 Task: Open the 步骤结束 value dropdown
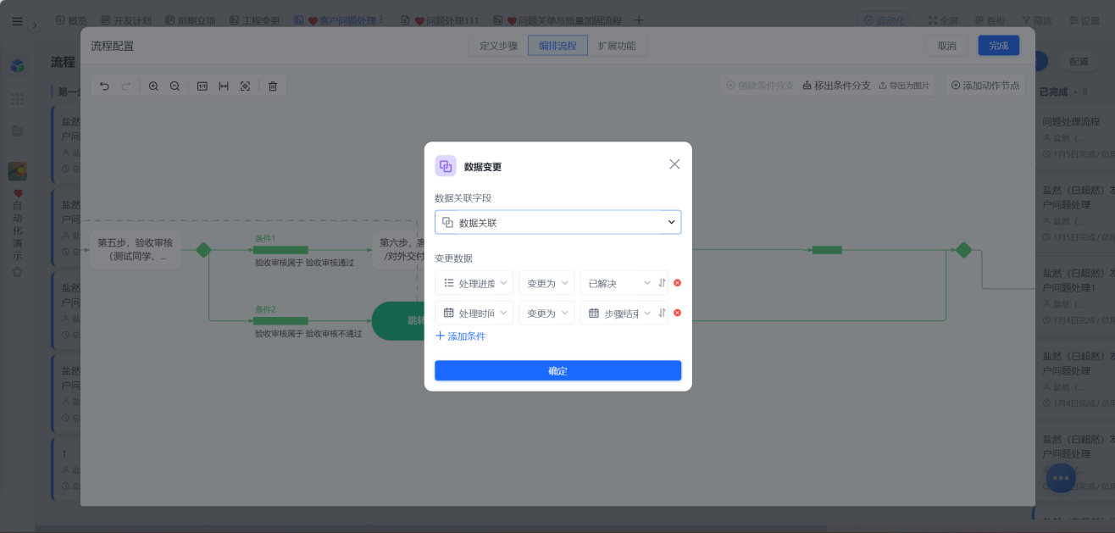(619, 313)
